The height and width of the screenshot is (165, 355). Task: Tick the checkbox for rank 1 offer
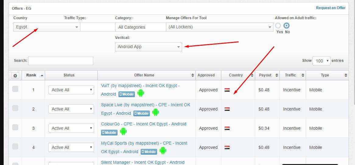(x=15, y=89)
